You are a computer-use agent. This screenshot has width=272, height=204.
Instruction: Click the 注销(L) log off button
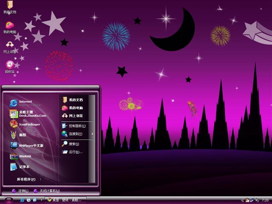point(20,191)
